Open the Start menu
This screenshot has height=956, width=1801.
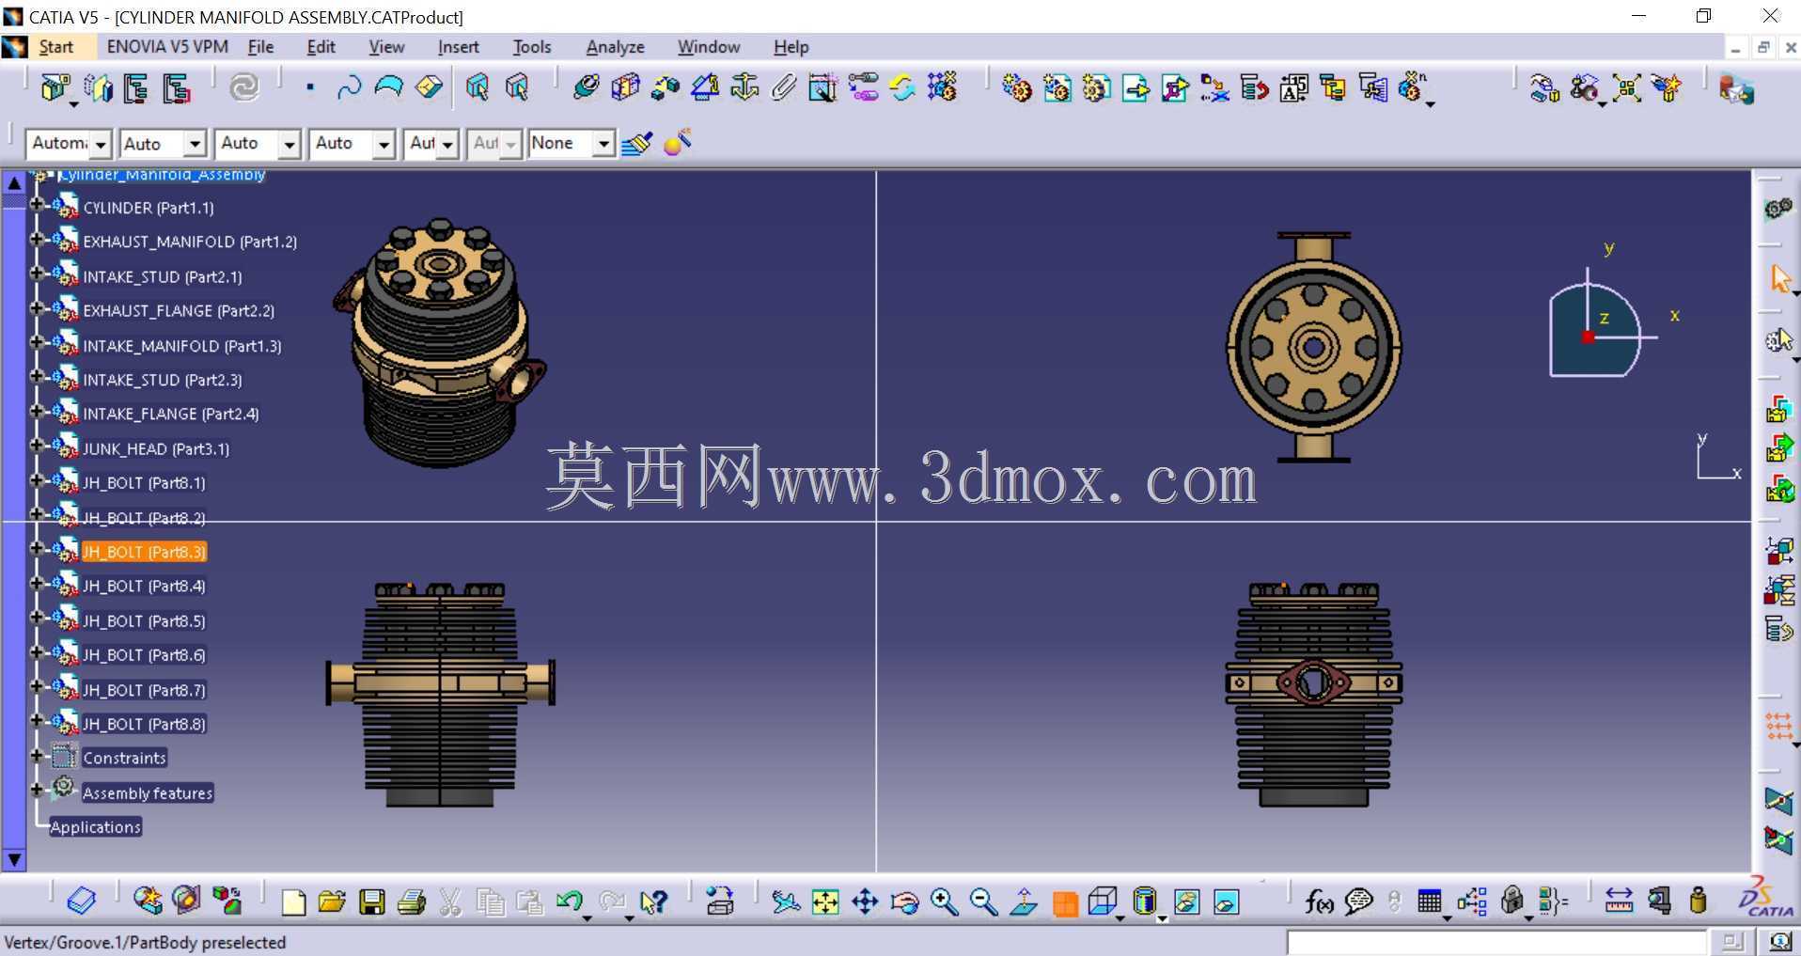pos(55,47)
